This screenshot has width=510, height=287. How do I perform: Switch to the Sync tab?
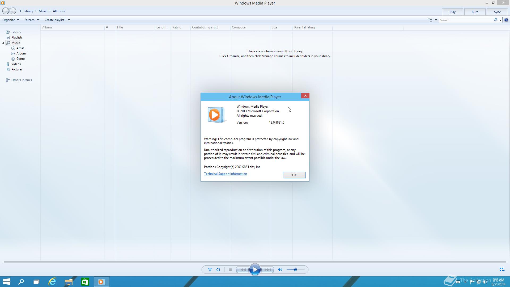[497, 12]
